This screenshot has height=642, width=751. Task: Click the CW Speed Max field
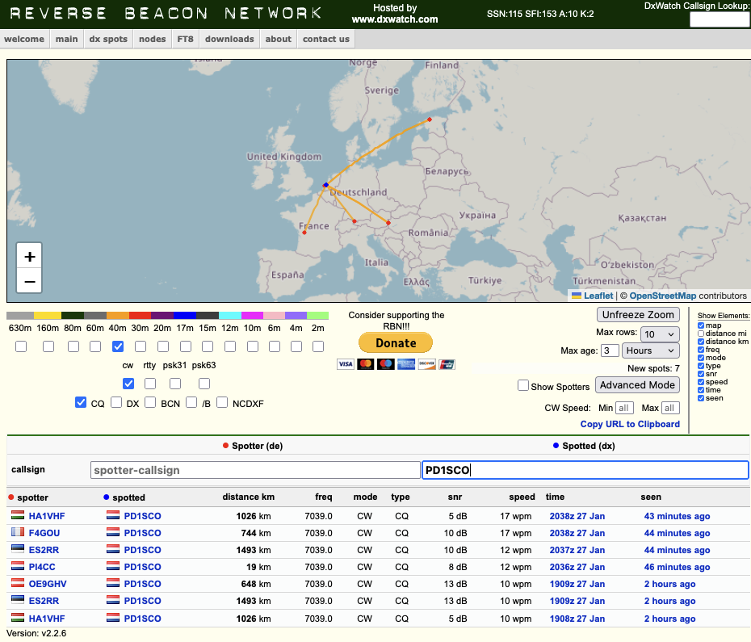[670, 408]
